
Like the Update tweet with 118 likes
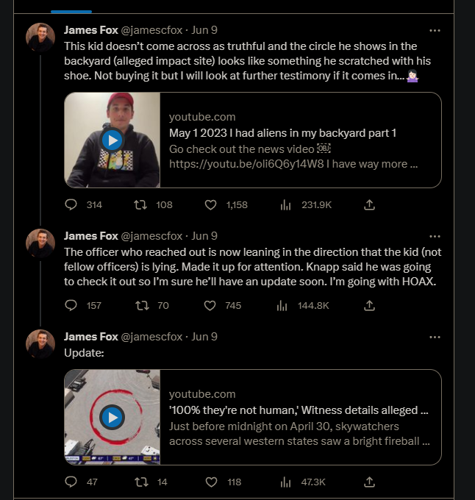click(x=211, y=482)
